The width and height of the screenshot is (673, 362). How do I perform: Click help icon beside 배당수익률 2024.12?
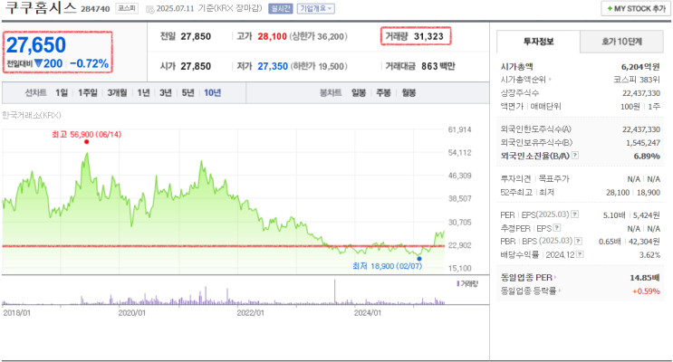[x=580, y=254]
